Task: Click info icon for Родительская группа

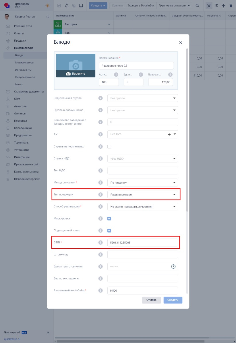Action: pyautogui.click(x=100, y=98)
